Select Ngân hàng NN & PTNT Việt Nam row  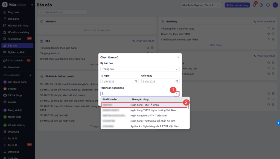tap(144, 116)
